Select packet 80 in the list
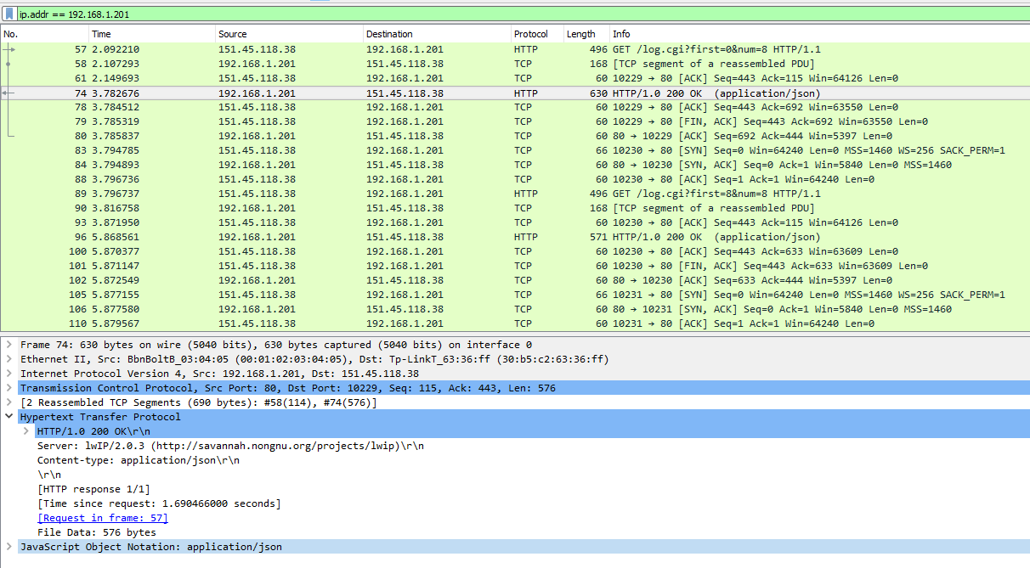Screen dimensions: 1030x568 [x=515, y=136]
